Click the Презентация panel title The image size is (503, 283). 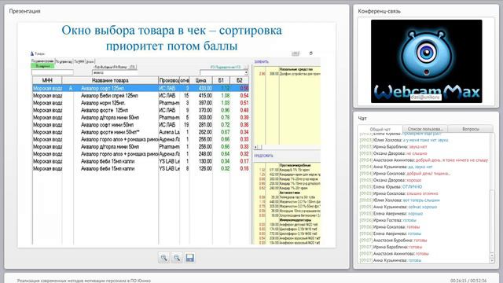click(x=24, y=11)
